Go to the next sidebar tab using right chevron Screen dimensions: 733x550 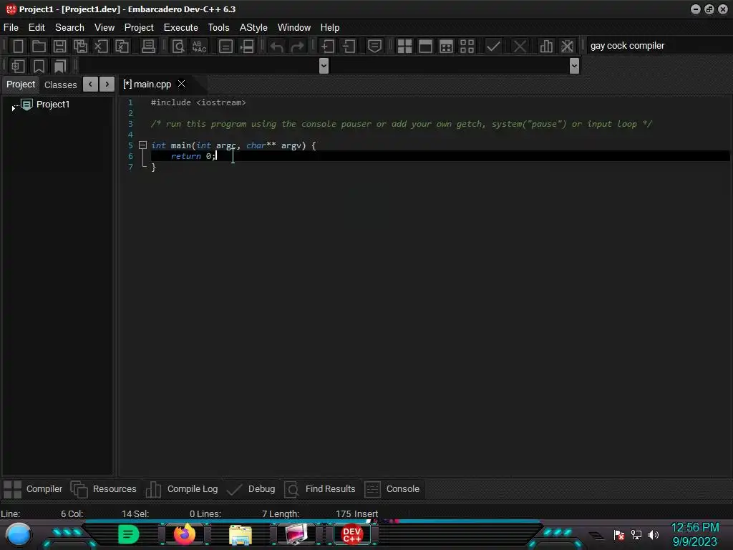pyautogui.click(x=107, y=85)
